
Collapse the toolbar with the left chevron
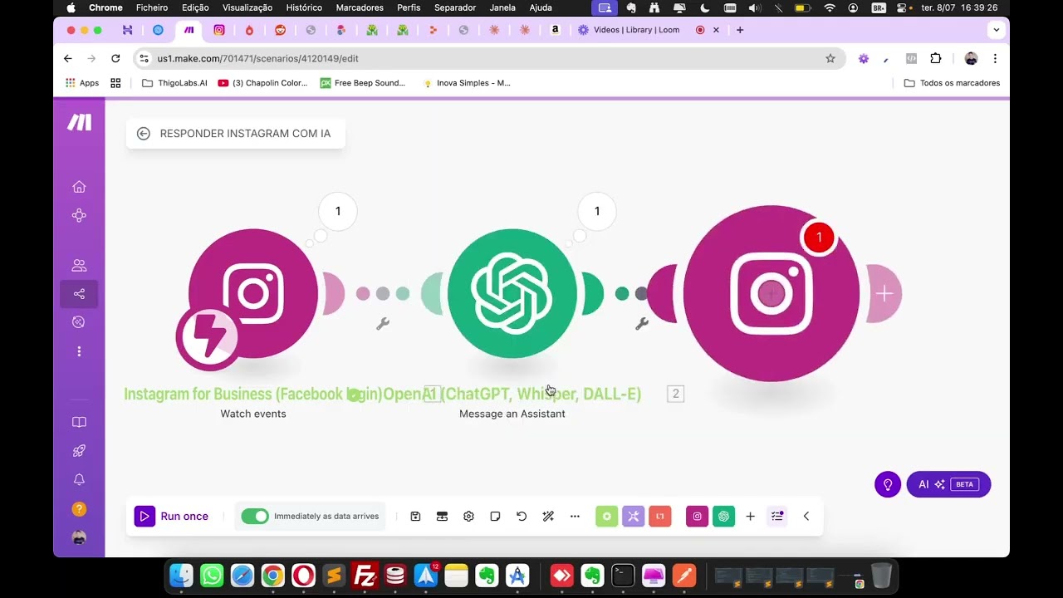coord(806,516)
